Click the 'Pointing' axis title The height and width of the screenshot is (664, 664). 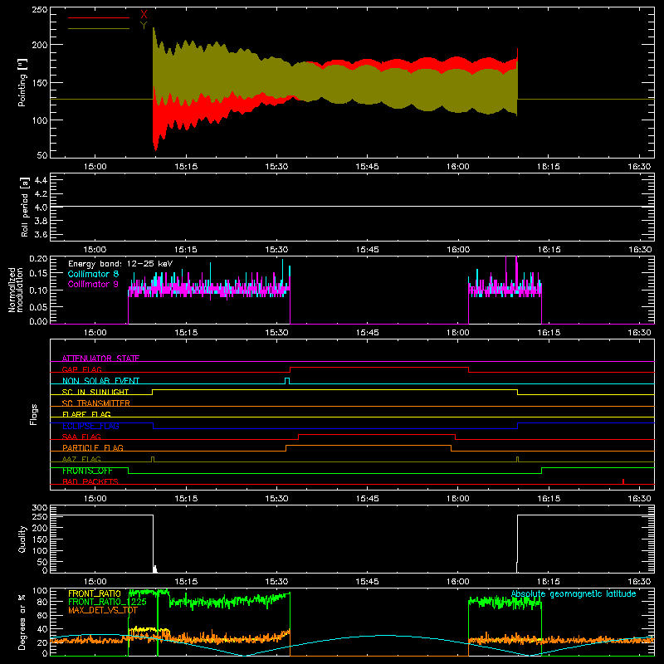pos(22,82)
